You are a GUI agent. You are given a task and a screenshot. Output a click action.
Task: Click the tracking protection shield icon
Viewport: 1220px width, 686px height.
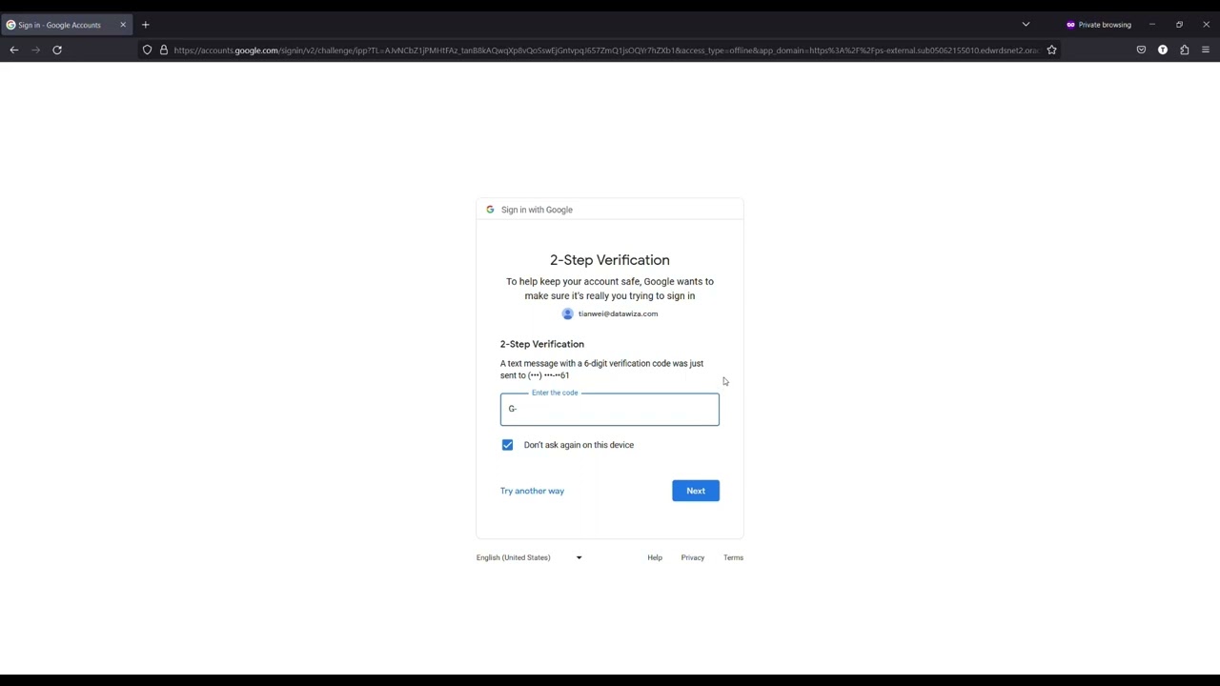coord(147,50)
